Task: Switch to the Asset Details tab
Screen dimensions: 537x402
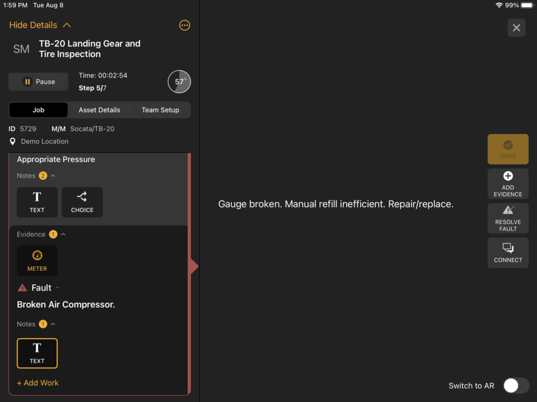Action: click(99, 110)
